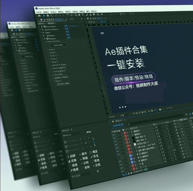The height and width of the screenshot is (191, 193).
Task: Click the 克隆 clone tool in Motion2
Action: click(72, 161)
